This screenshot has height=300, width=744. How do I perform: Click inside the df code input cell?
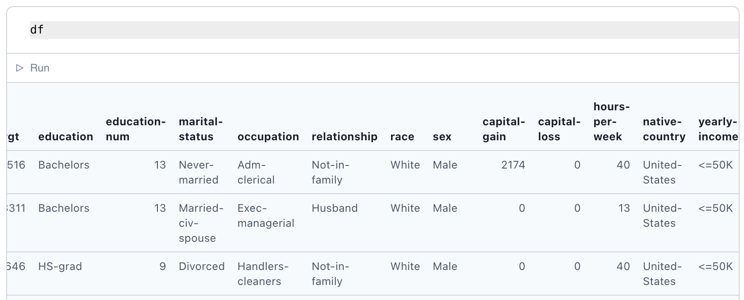tap(384, 30)
